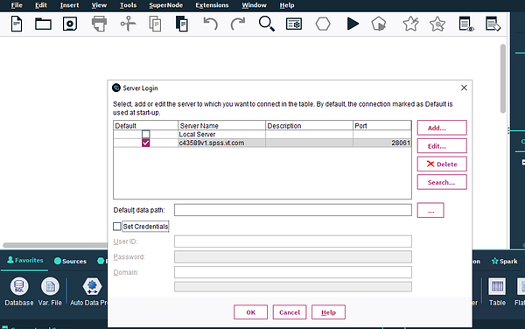Click the Default data path field
The height and width of the screenshot is (329, 525).
(293, 210)
